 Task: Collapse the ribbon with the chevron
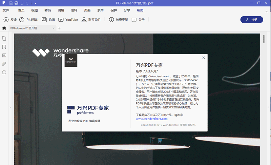[267, 12]
